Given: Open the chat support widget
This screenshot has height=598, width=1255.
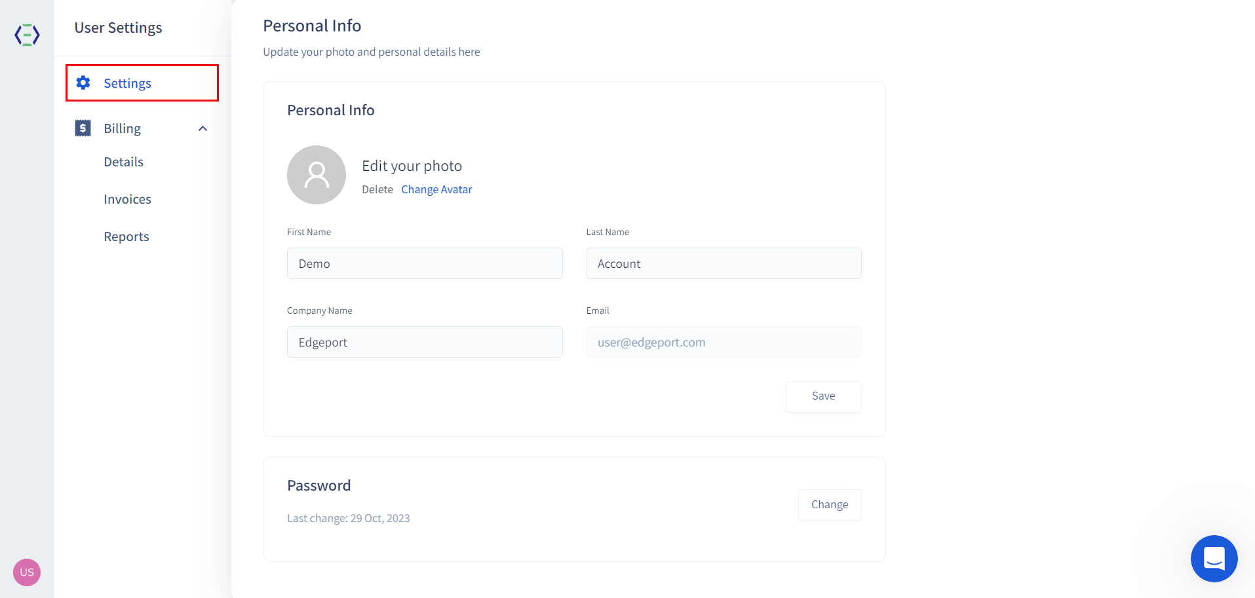Looking at the screenshot, I should tap(1213, 558).
